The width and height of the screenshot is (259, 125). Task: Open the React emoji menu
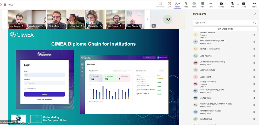pos(194,4)
